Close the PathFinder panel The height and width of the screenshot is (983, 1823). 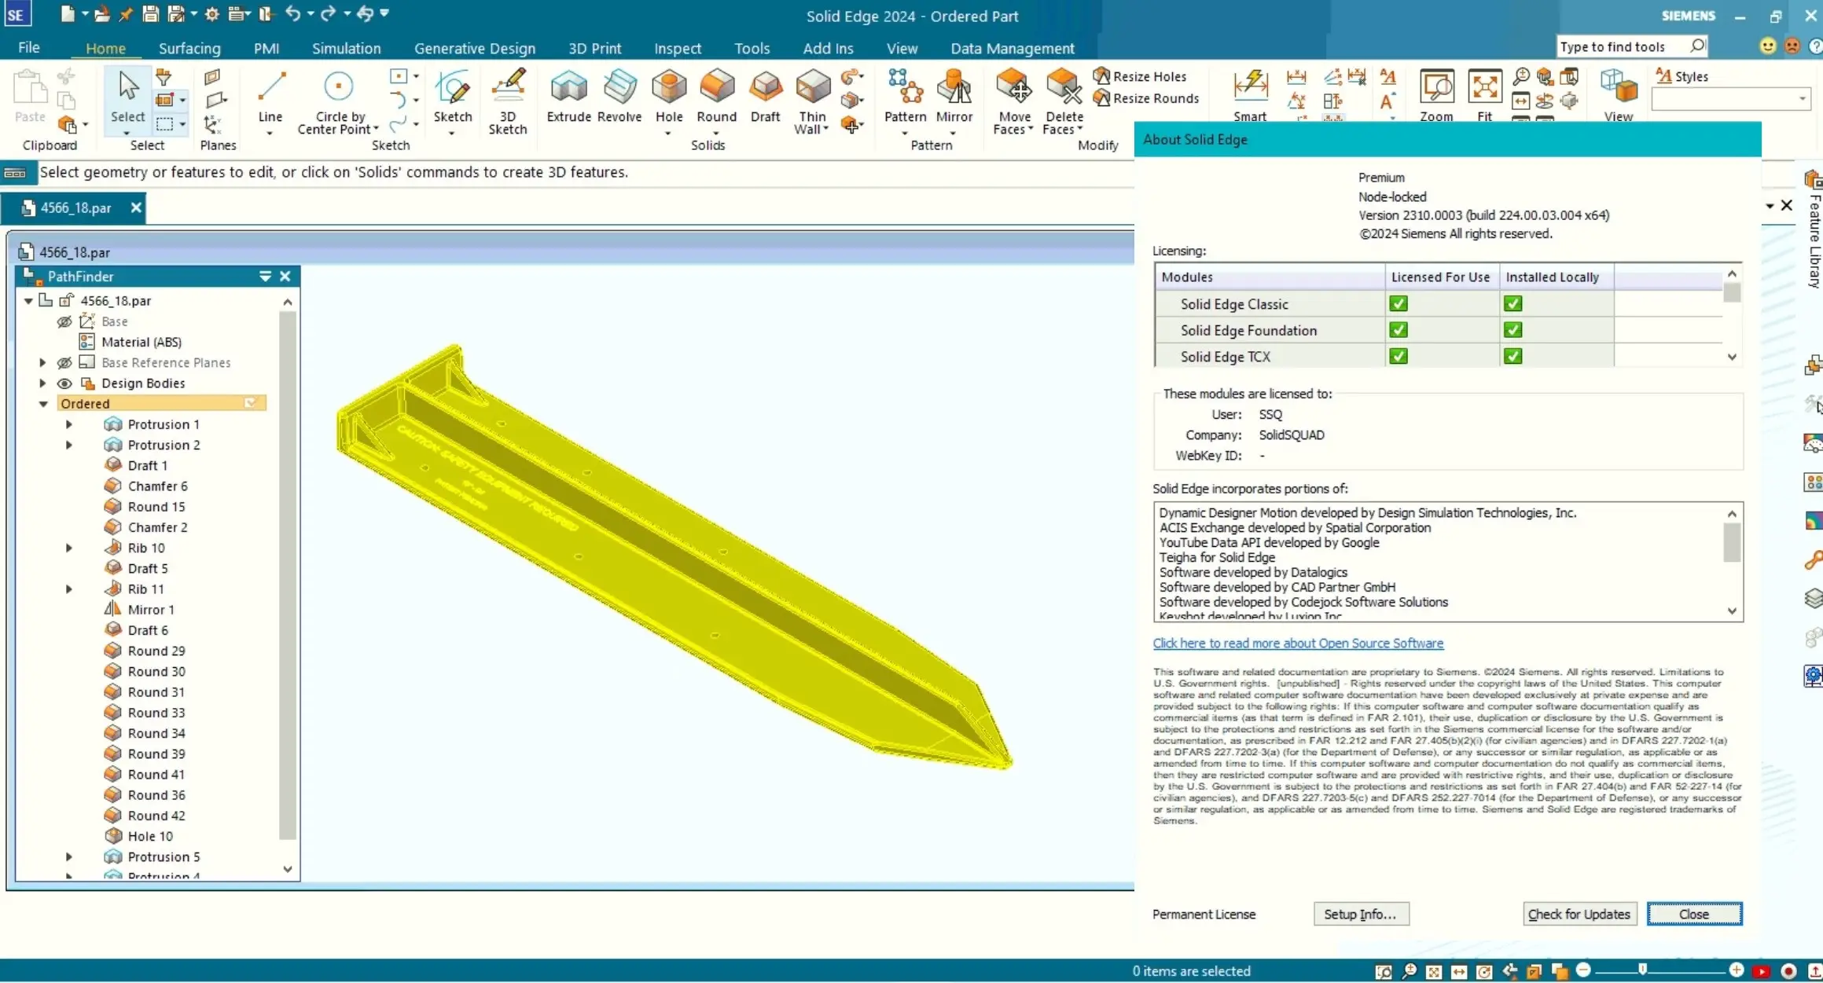pos(285,277)
